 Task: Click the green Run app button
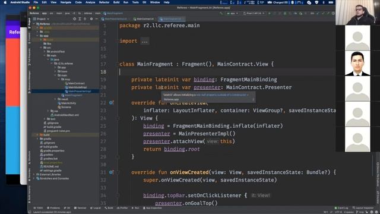click(269, 13)
